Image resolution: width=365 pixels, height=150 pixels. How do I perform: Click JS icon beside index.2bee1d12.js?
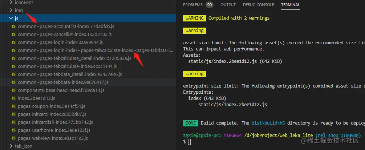click(13, 98)
